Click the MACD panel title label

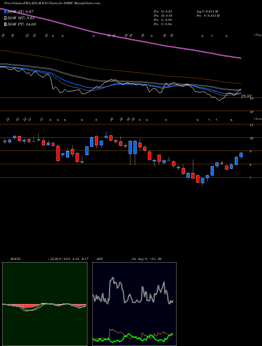16,259
